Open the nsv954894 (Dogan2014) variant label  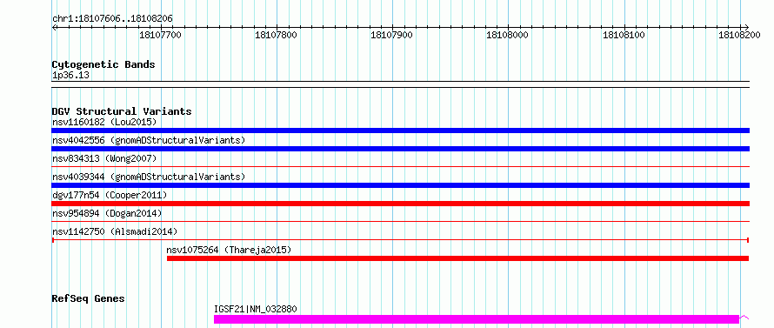tap(107, 213)
